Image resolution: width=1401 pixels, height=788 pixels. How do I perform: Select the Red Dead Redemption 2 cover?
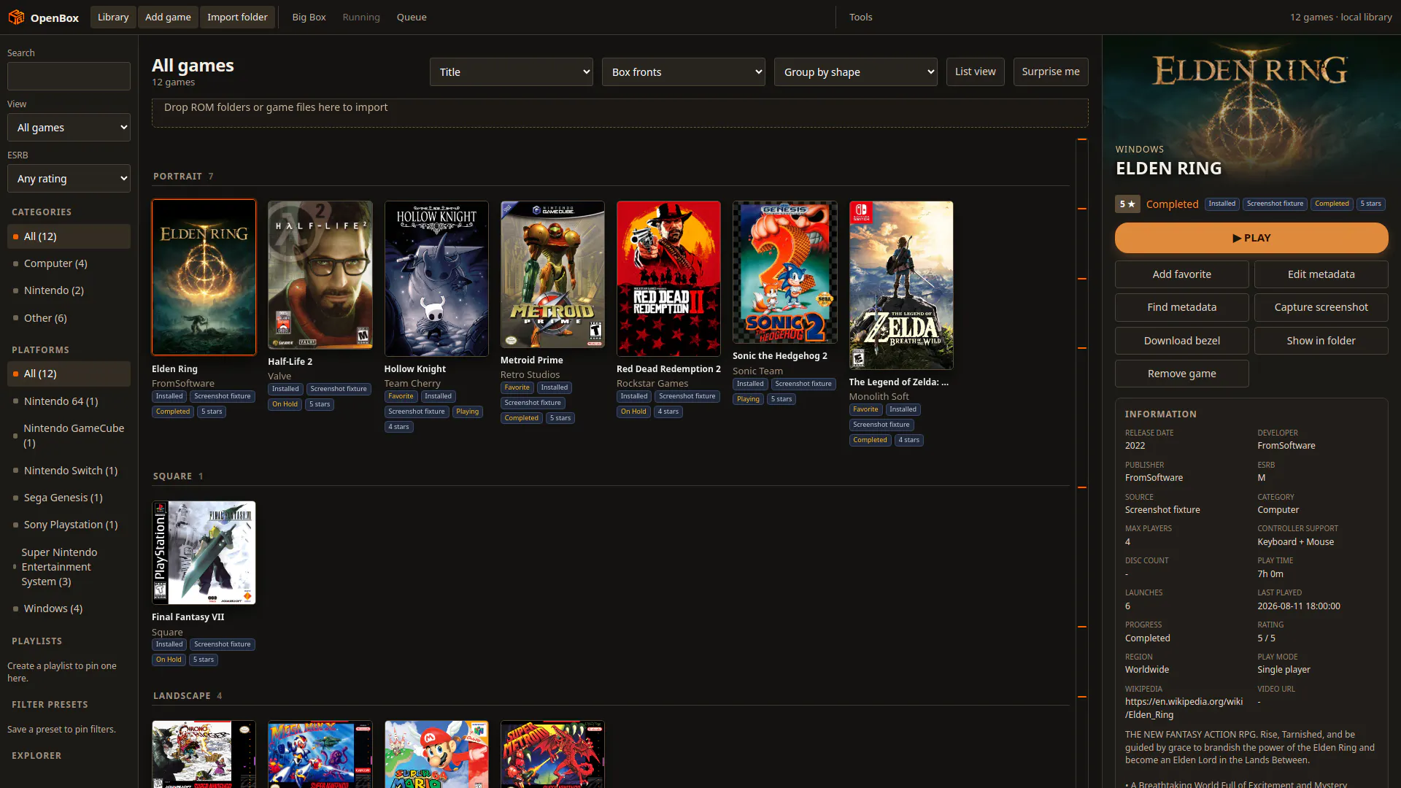(x=668, y=279)
